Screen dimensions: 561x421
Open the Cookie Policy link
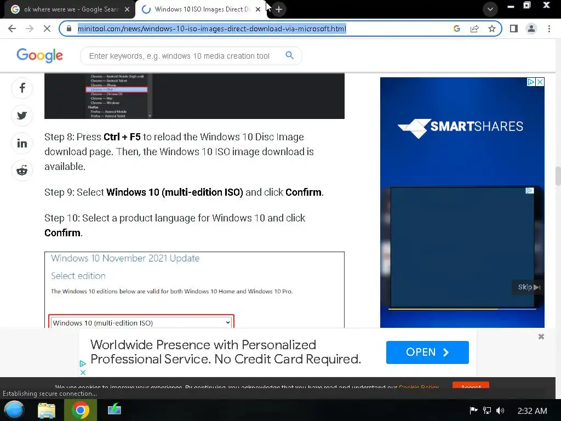[x=419, y=387]
